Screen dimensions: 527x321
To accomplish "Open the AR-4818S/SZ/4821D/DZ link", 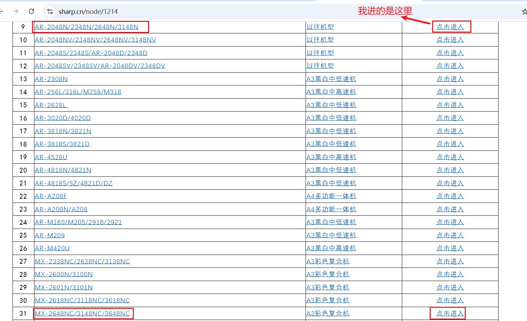I will click(x=74, y=183).
